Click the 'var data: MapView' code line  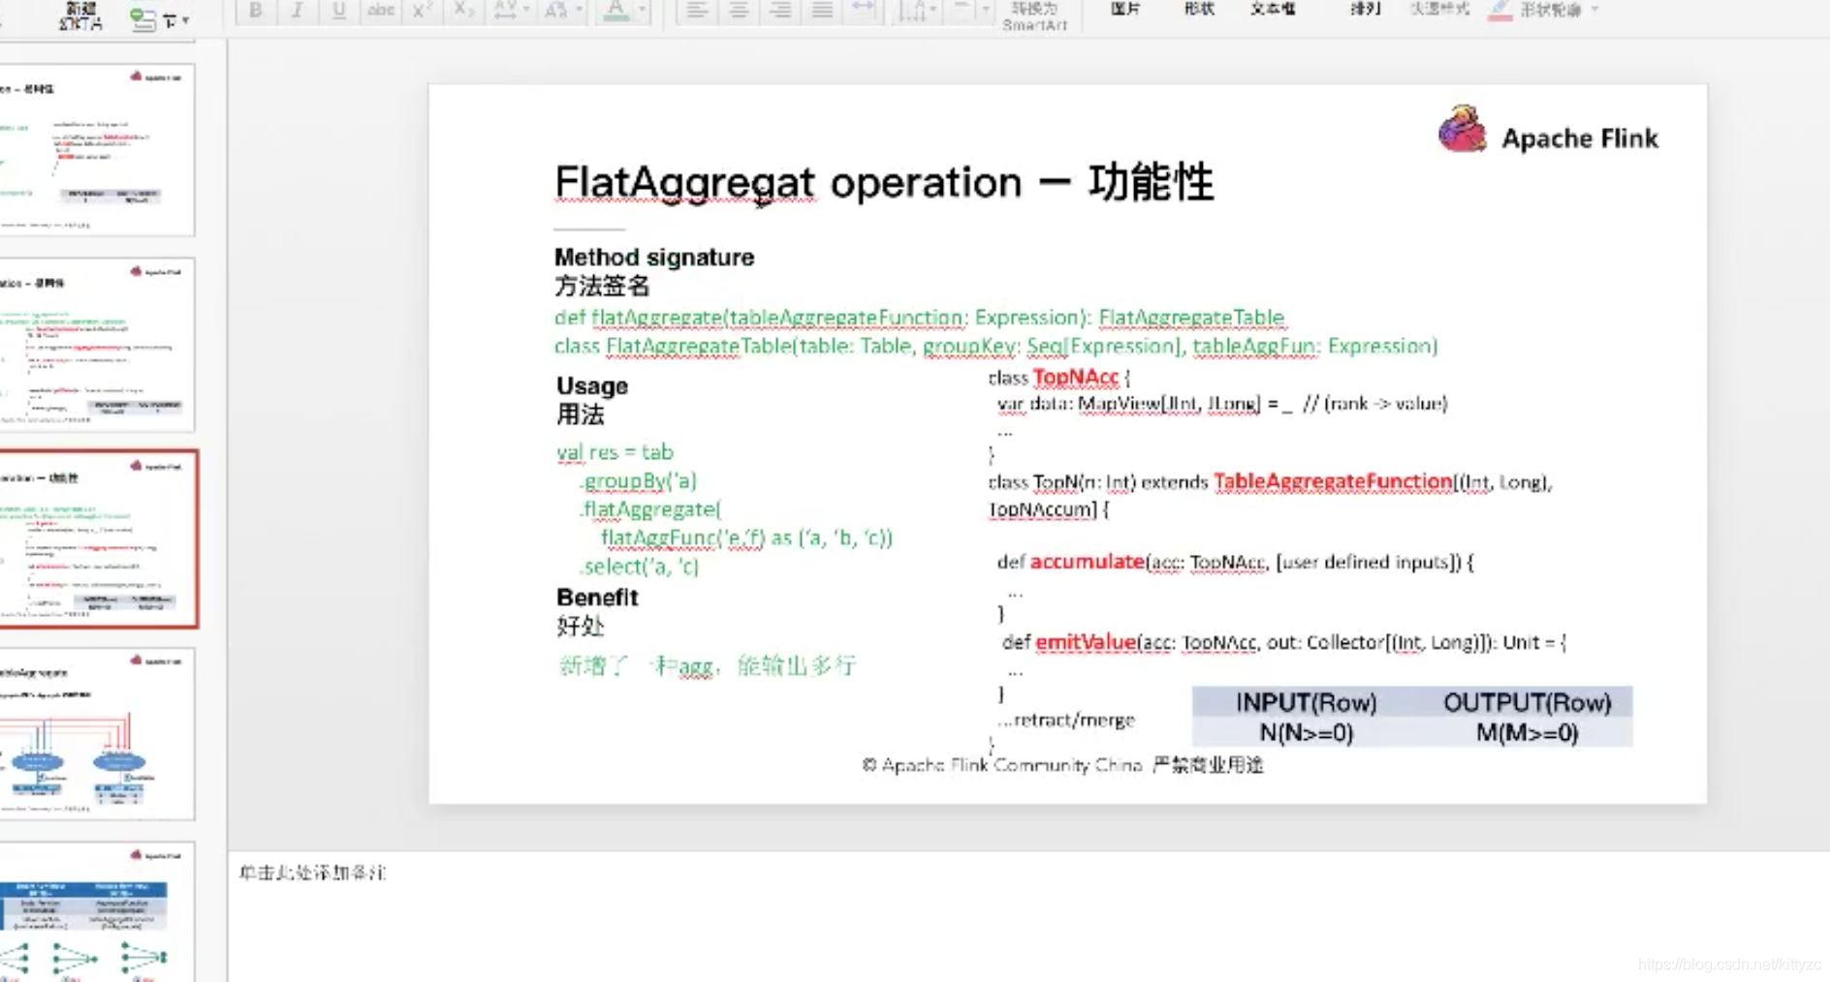click(1222, 403)
